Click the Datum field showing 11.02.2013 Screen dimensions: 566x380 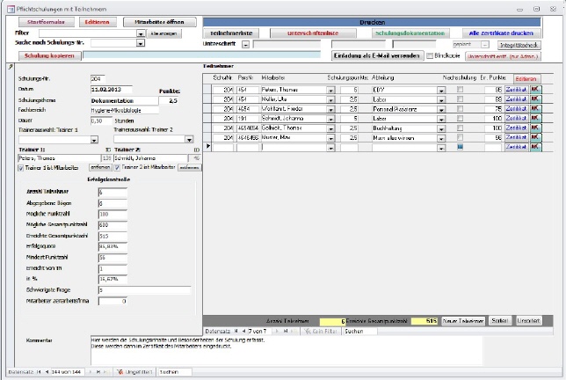pyautogui.click(x=111, y=90)
